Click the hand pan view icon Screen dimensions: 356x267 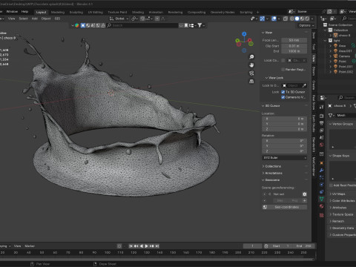click(251, 65)
